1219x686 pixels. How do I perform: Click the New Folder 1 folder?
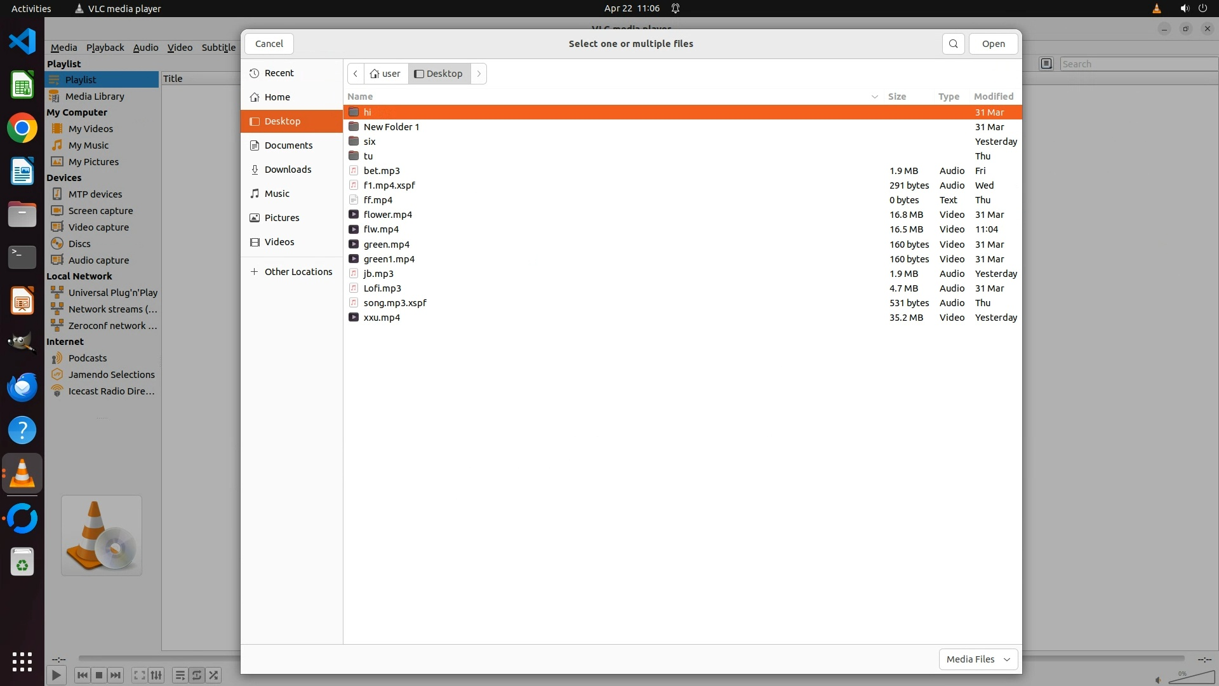(391, 127)
